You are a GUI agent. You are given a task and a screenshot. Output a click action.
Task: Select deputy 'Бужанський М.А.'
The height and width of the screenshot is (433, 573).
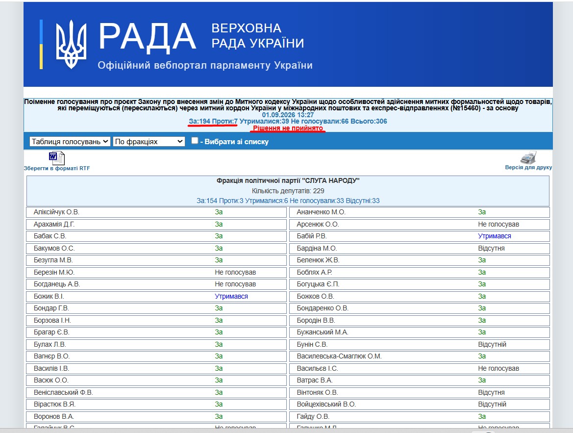pyautogui.click(x=323, y=332)
